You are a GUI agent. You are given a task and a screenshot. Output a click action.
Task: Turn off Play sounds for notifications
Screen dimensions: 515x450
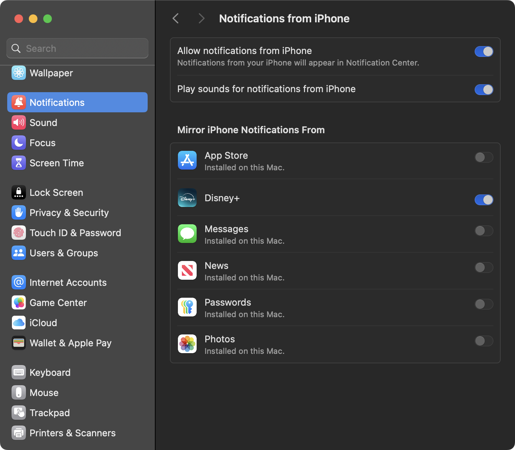coord(484,90)
